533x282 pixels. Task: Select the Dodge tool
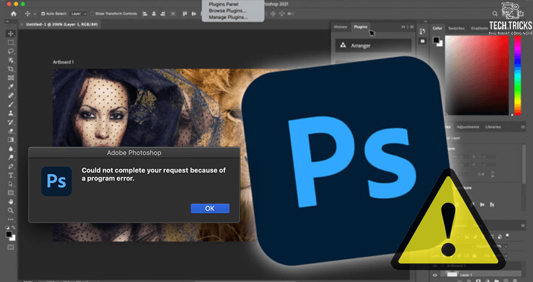point(11,157)
